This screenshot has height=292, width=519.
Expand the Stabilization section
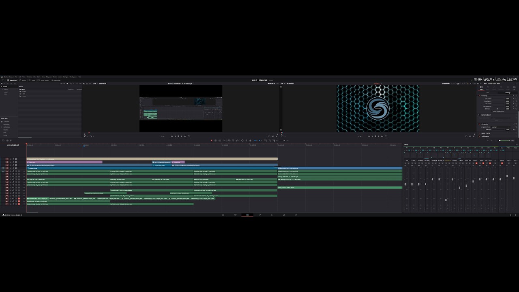[485, 136]
